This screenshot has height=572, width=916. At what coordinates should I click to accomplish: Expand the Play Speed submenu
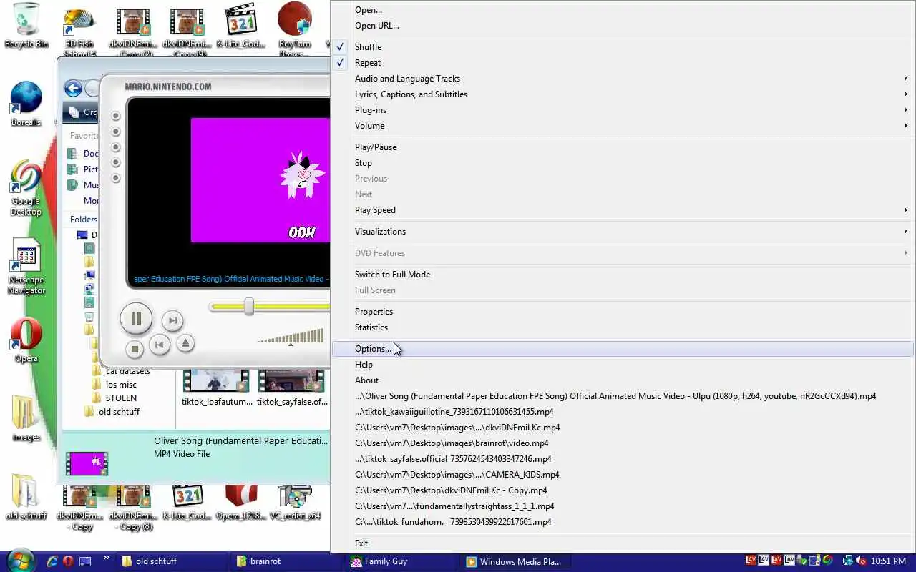(x=622, y=210)
